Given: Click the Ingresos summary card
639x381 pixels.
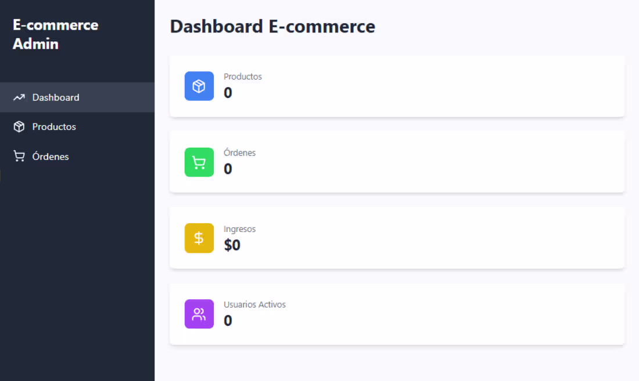Looking at the screenshot, I should pos(397,238).
